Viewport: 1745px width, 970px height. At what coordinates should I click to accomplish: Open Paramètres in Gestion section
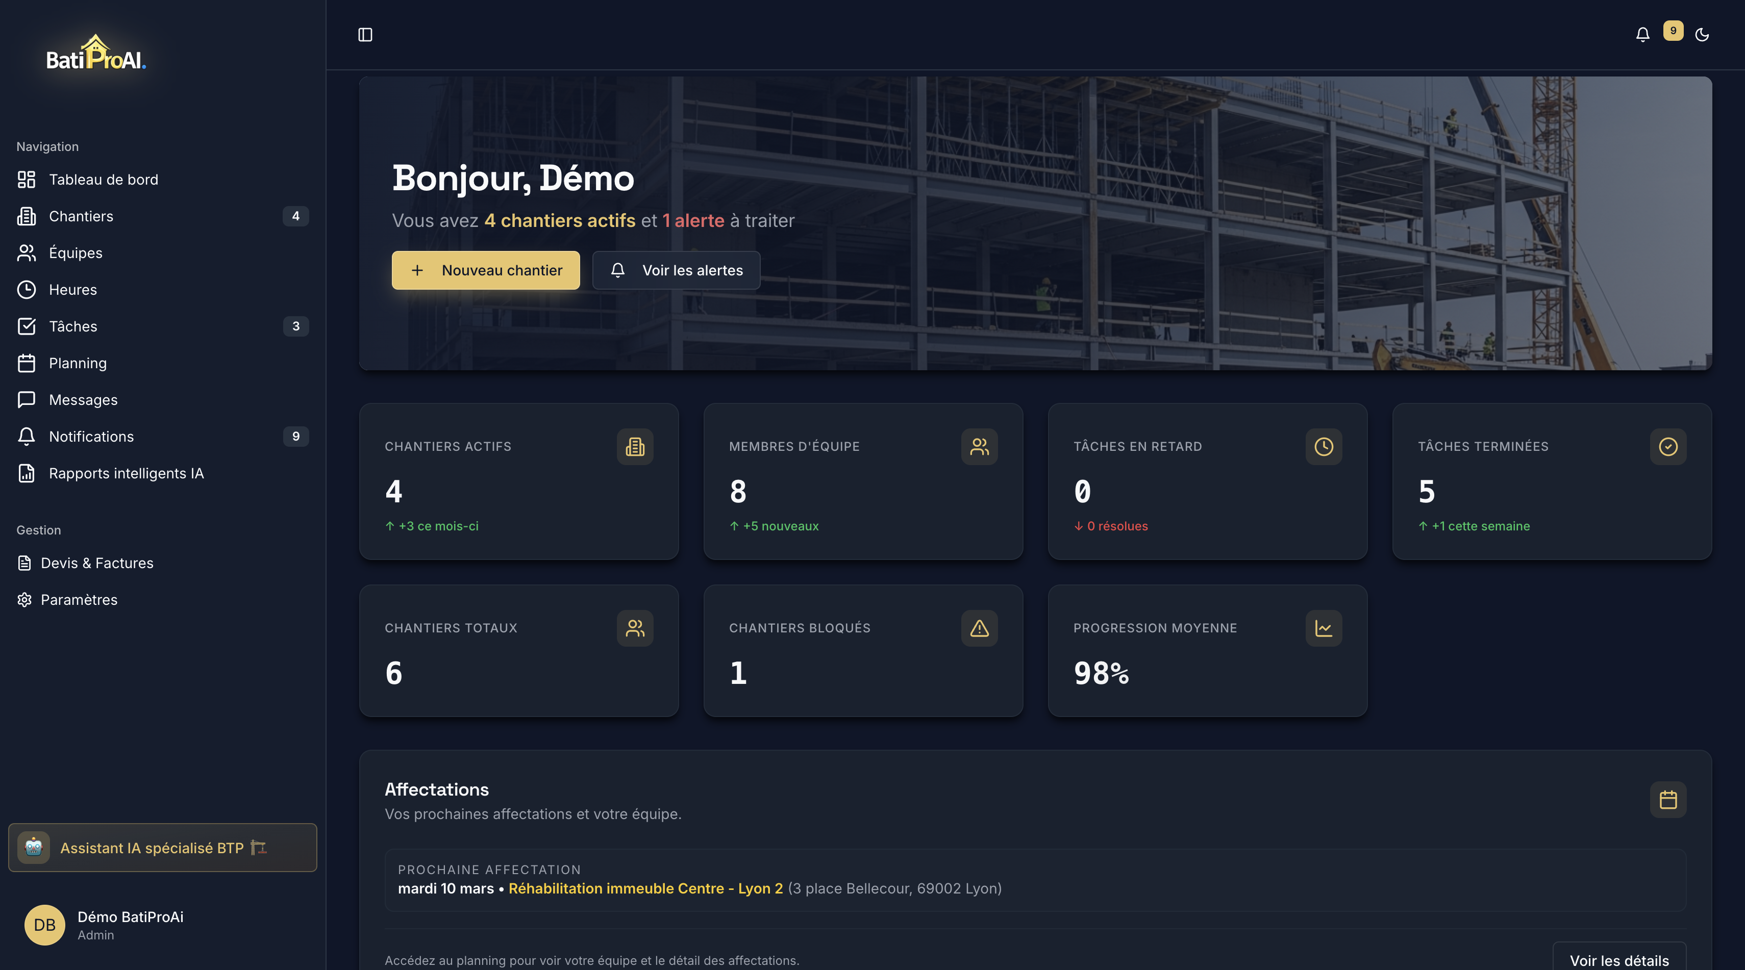pyautogui.click(x=79, y=600)
